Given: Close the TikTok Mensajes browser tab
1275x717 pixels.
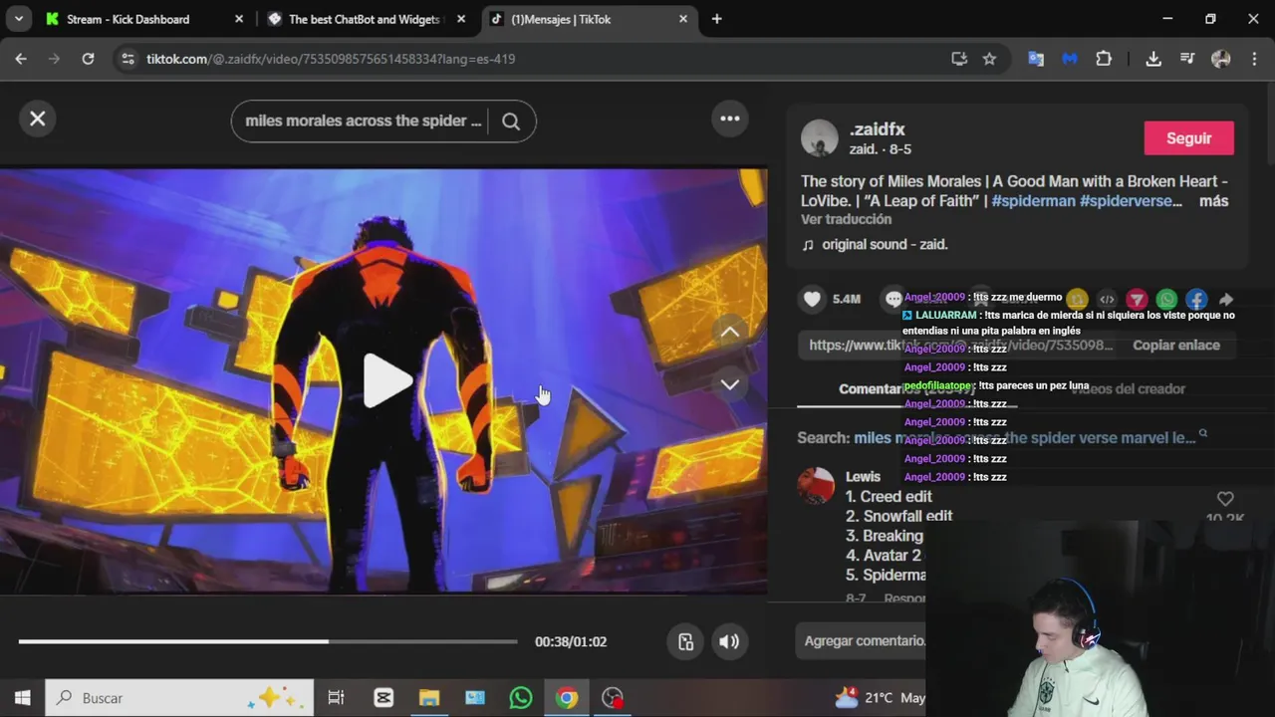Looking at the screenshot, I should tap(683, 19).
